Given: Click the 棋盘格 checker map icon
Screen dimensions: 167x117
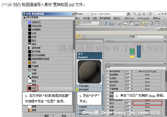Looking at the screenshot, I should click(x=30, y=77).
